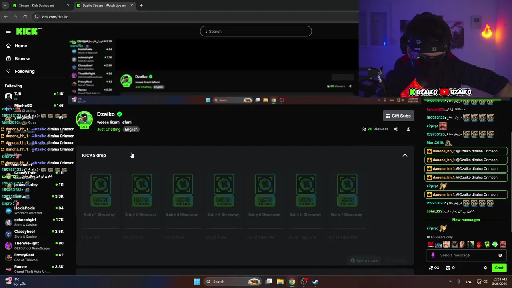Open Just Chatting category link
The width and height of the screenshot is (512, 288).
pyautogui.click(x=108, y=129)
